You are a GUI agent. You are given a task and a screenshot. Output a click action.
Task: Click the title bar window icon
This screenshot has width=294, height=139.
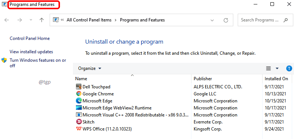click(x=4, y=4)
